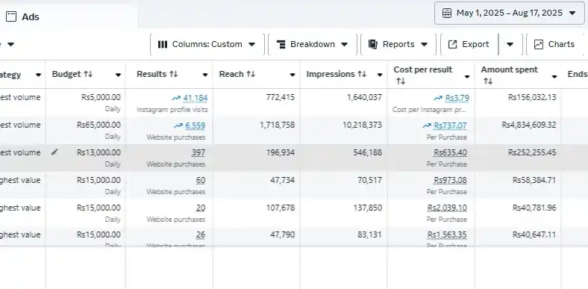Click the trend icon next to Rs3.79
Image resolution: width=588 pixels, height=289 pixels.
438,99
